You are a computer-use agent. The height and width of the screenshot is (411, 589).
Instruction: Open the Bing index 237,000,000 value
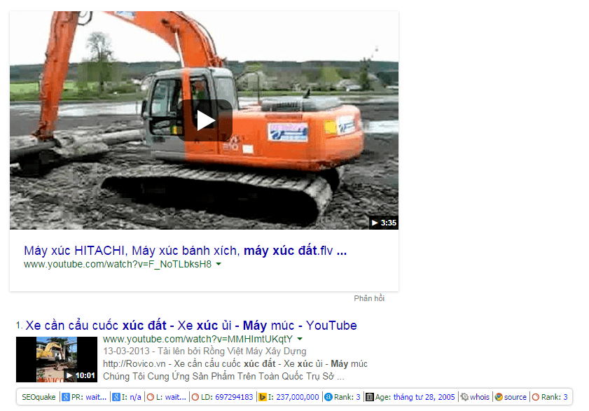click(x=298, y=397)
